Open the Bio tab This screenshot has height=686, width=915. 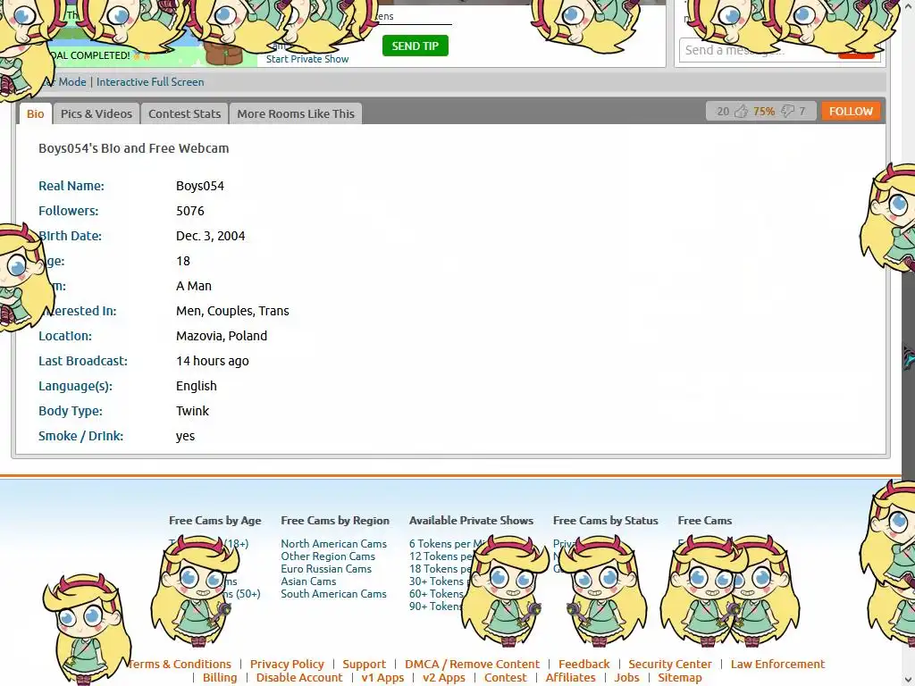tap(35, 113)
